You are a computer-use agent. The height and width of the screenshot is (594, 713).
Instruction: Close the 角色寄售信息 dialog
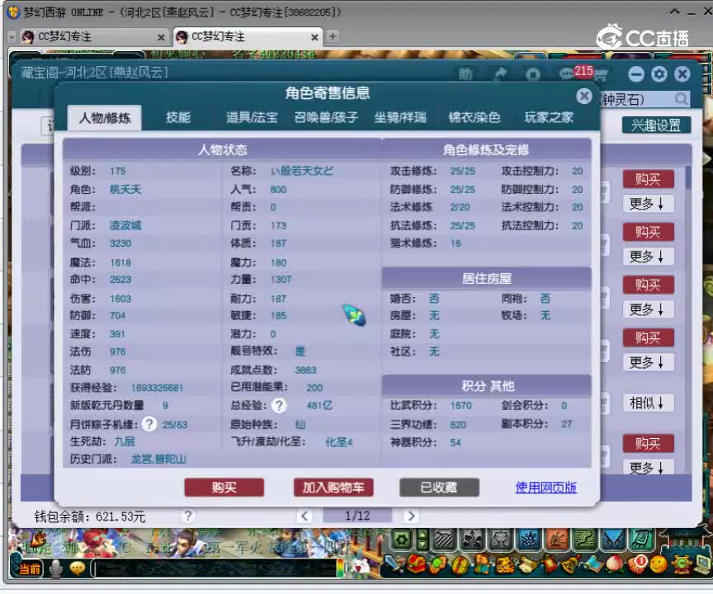click(584, 96)
